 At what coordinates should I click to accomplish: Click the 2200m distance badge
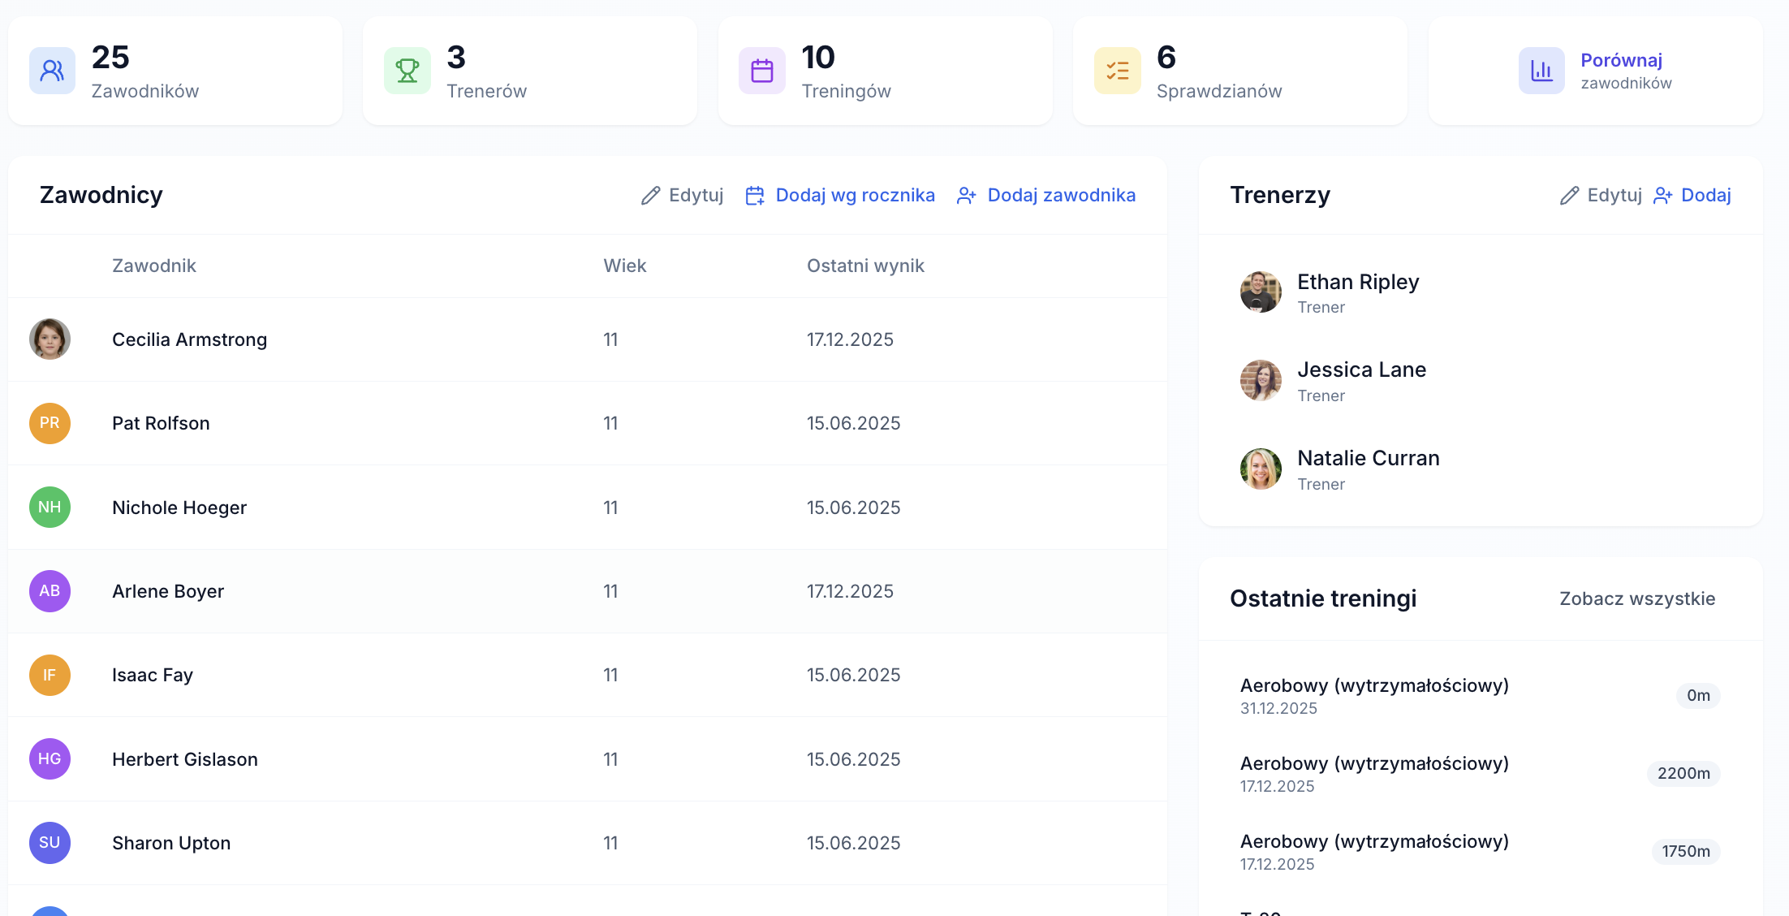[x=1683, y=774]
